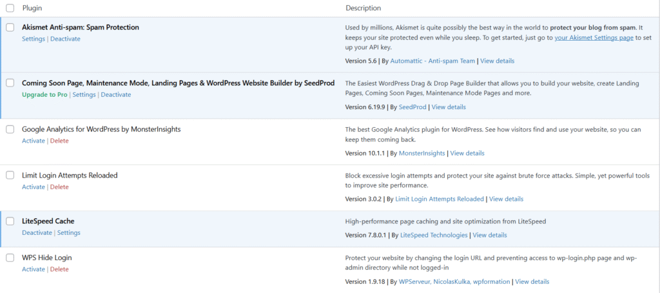Delete the Limit Login Attempts Reloaded plugin
This screenshot has height=293, width=660.
[59, 187]
